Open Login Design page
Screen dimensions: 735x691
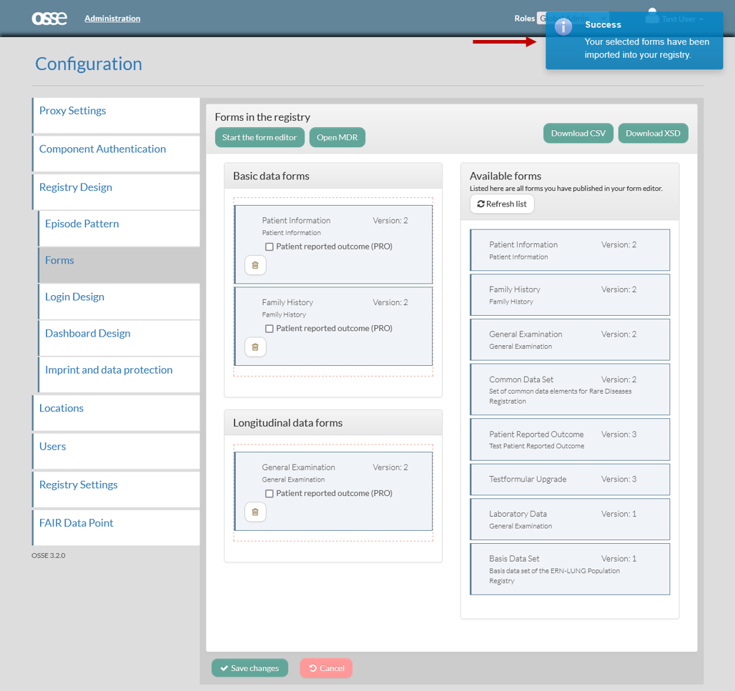click(119, 302)
